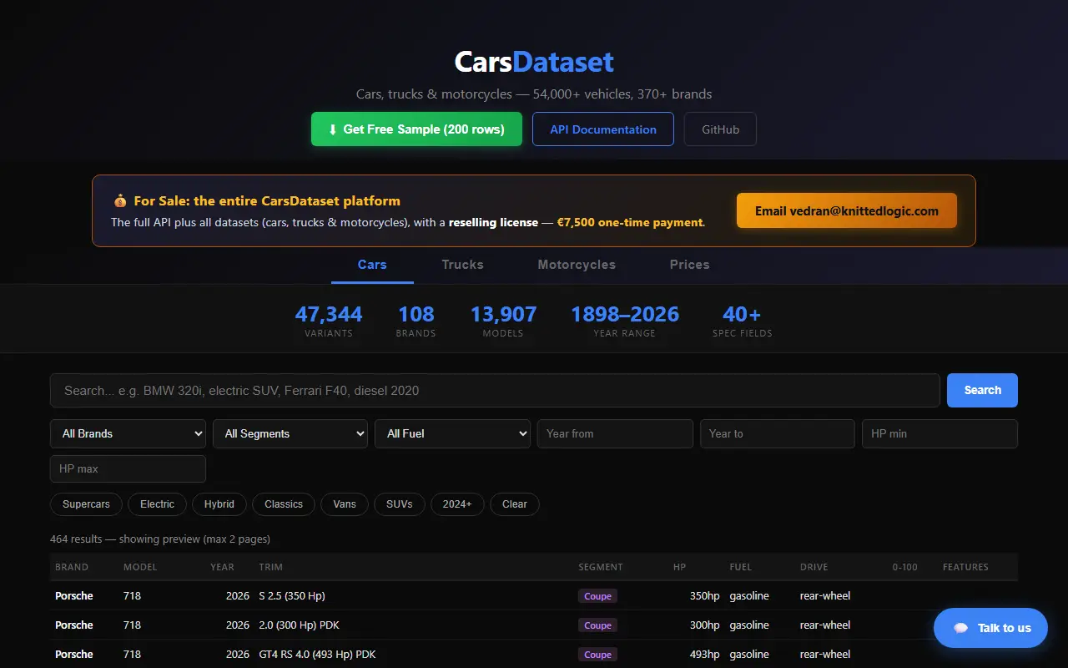Click the HP min field
This screenshot has width=1068, height=668.
point(940,433)
